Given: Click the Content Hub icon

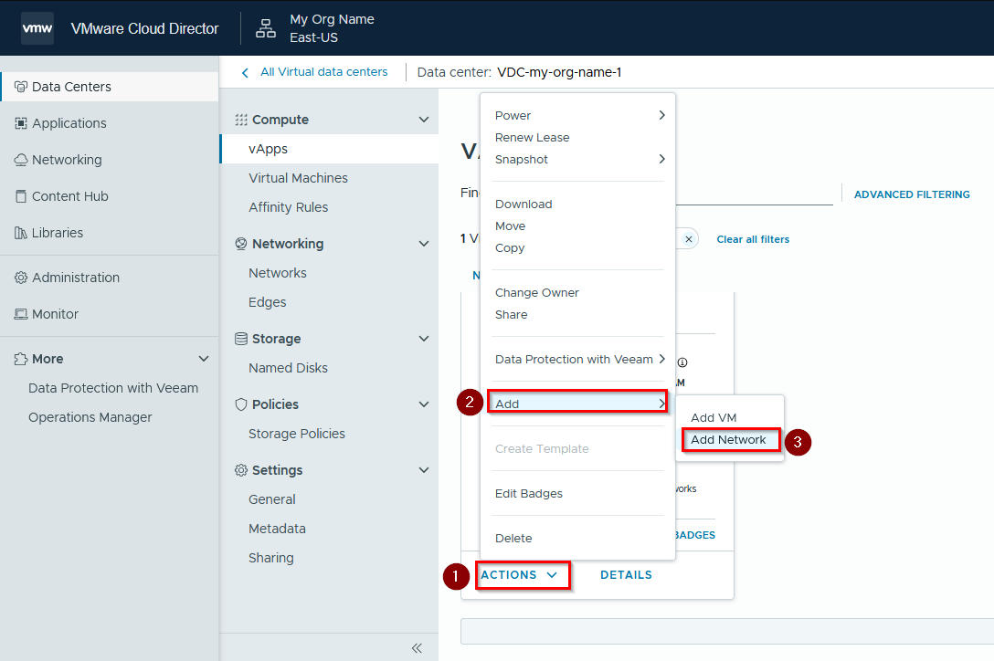Looking at the screenshot, I should [x=21, y=196].
